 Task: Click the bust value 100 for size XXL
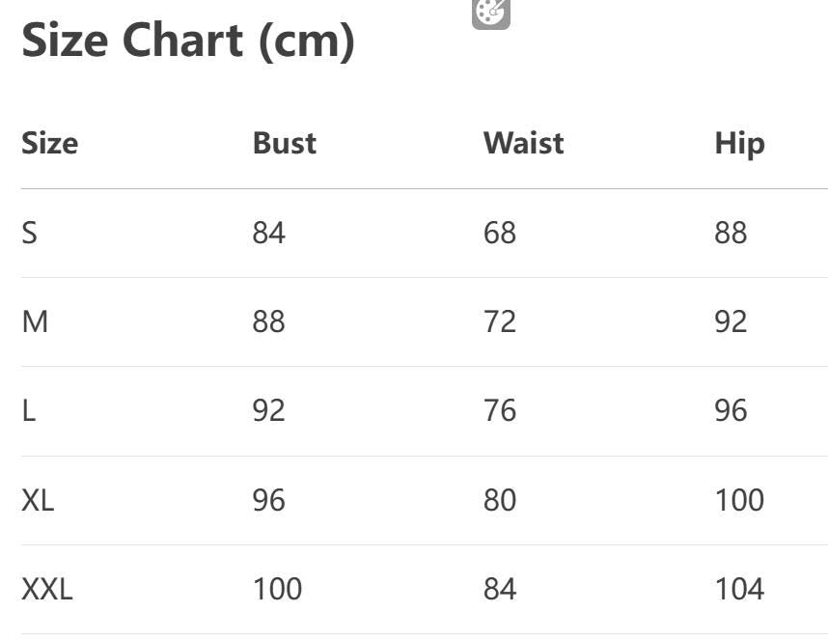277,589
